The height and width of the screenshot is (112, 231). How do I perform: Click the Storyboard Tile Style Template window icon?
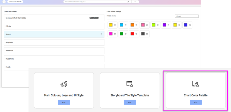[130, 84]
